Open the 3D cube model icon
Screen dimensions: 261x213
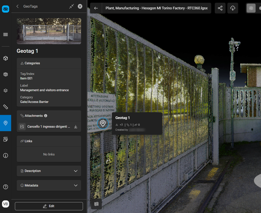coord(6,58)
